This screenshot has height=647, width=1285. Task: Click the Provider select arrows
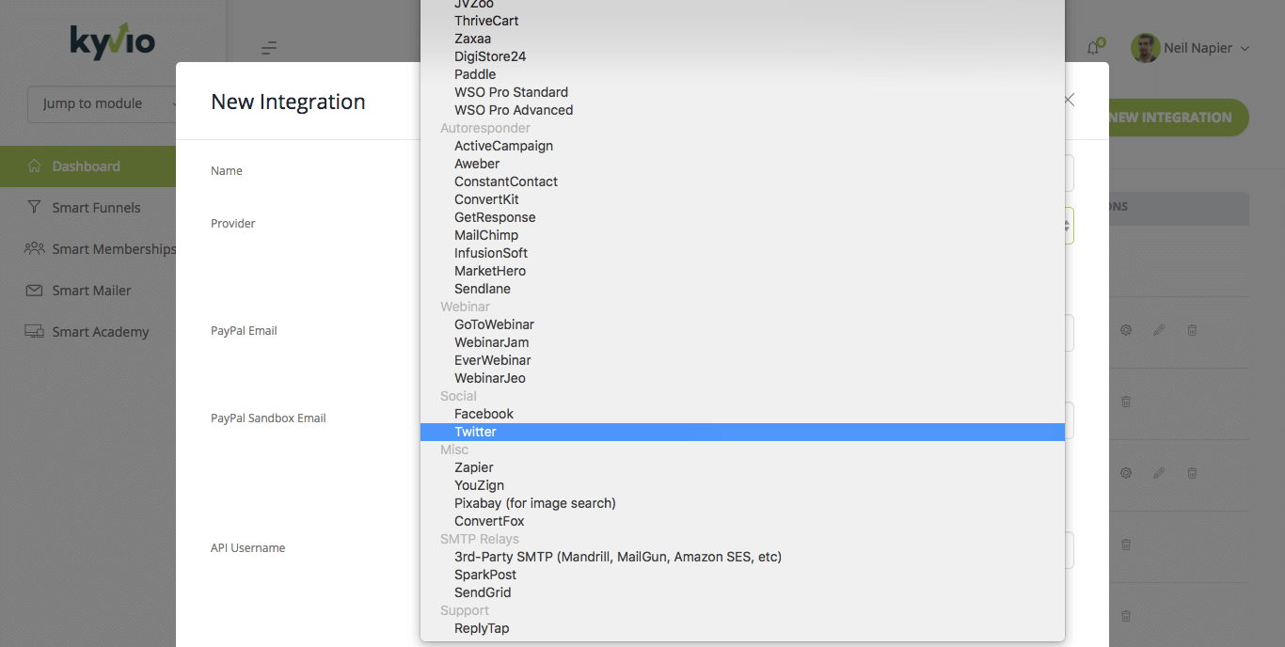(1067, 226)
